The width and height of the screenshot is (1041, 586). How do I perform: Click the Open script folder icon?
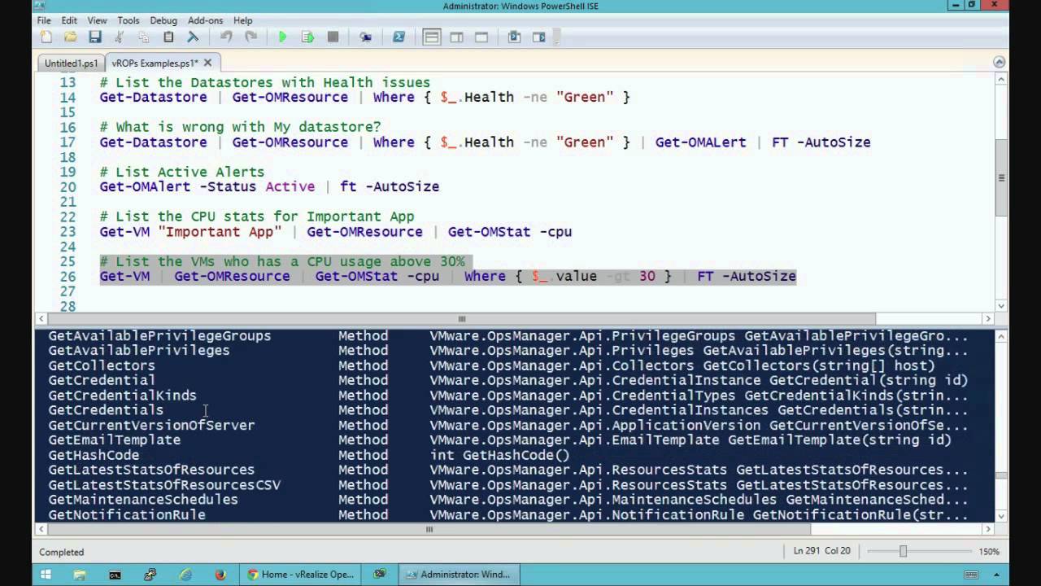(71, 37)
